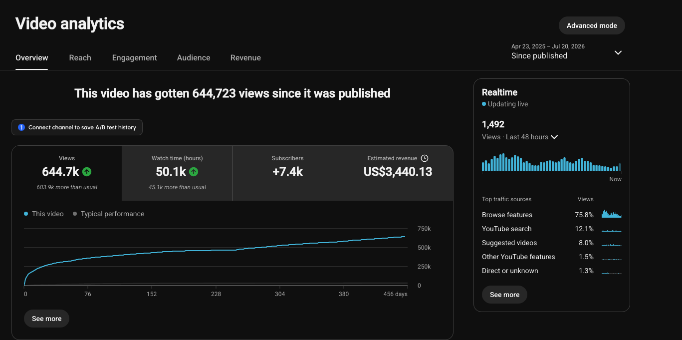Open the Since published date selector
682x340 pixels.
click(x=567, y=51)
